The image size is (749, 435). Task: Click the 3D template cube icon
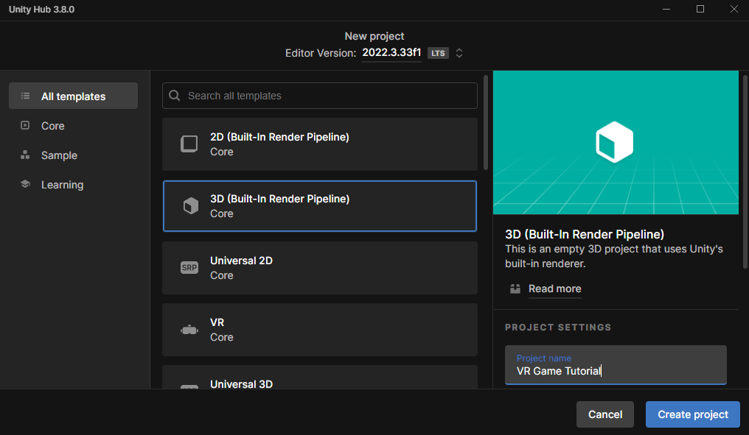(x=190, y=206)
